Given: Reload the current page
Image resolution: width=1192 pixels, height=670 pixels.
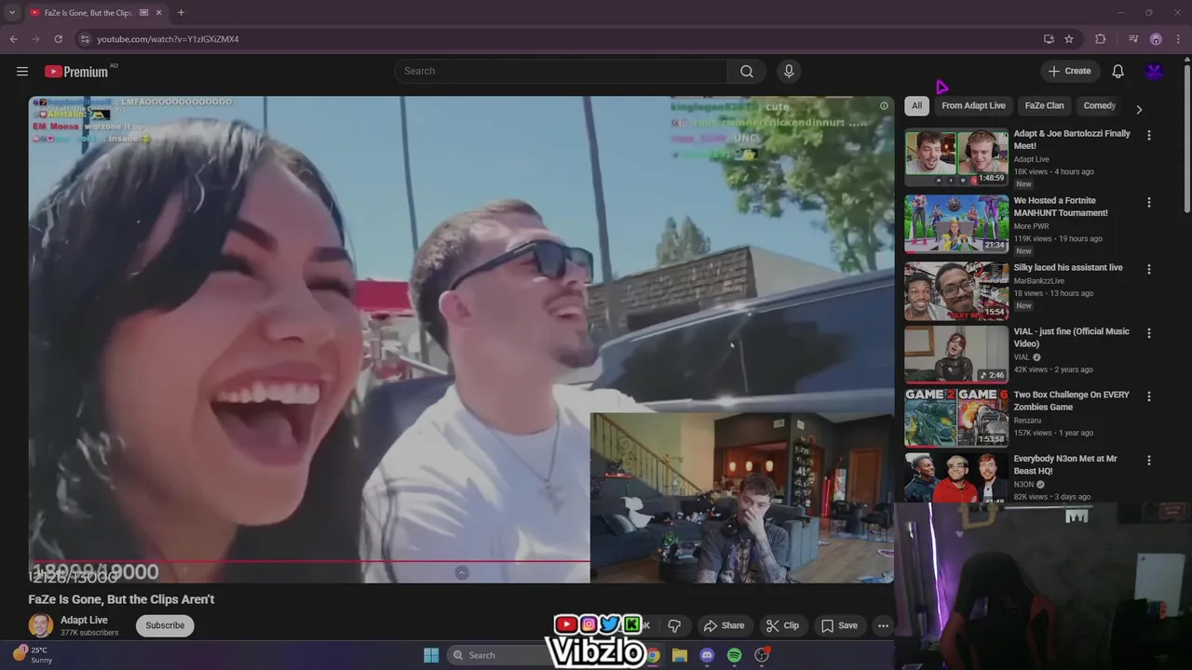Looking at the screenshot, I should (58, 39).
